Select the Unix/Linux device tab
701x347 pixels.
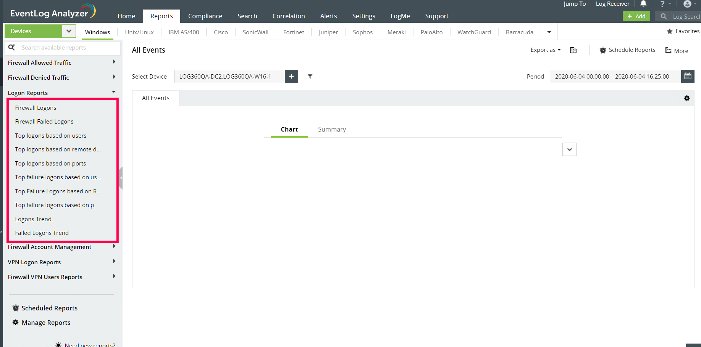click(x=139, y=32)
